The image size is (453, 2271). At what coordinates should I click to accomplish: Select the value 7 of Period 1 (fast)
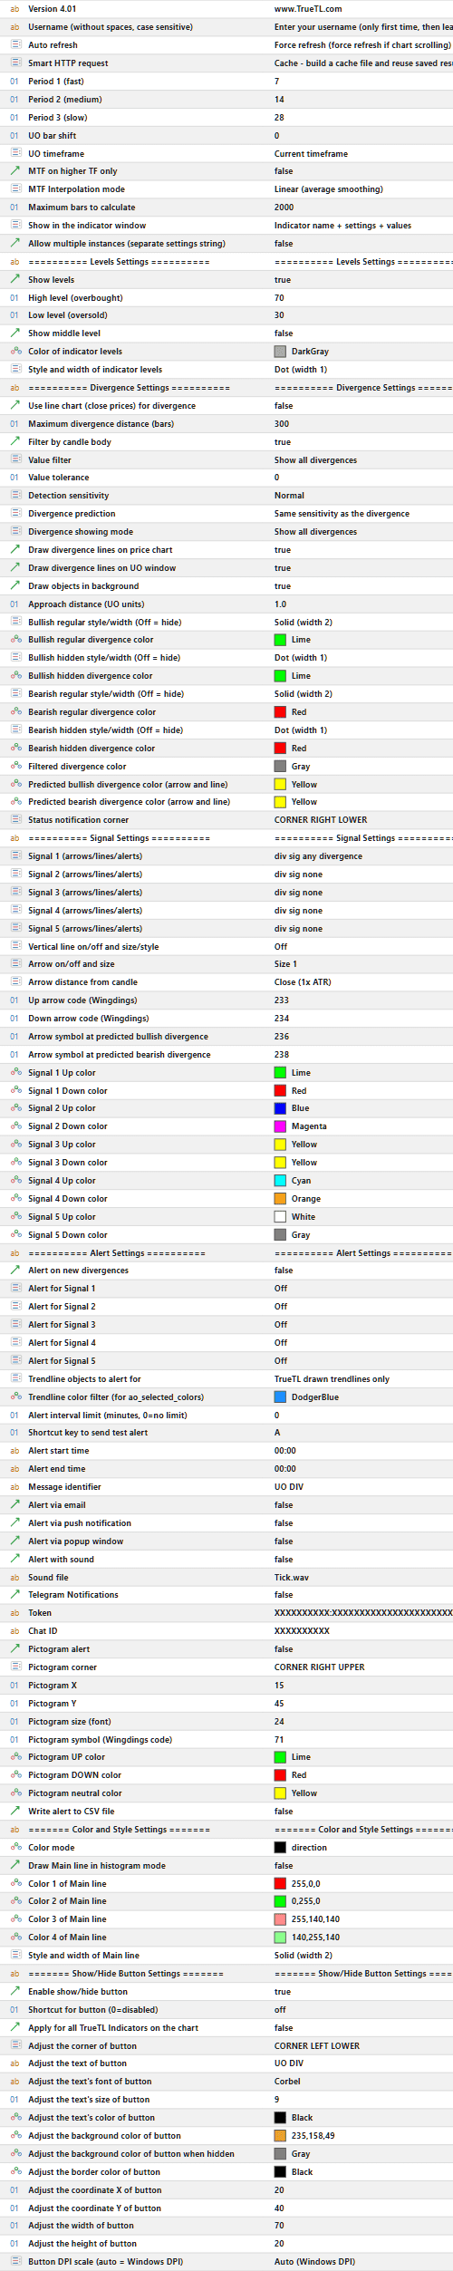tap(276, 82)
